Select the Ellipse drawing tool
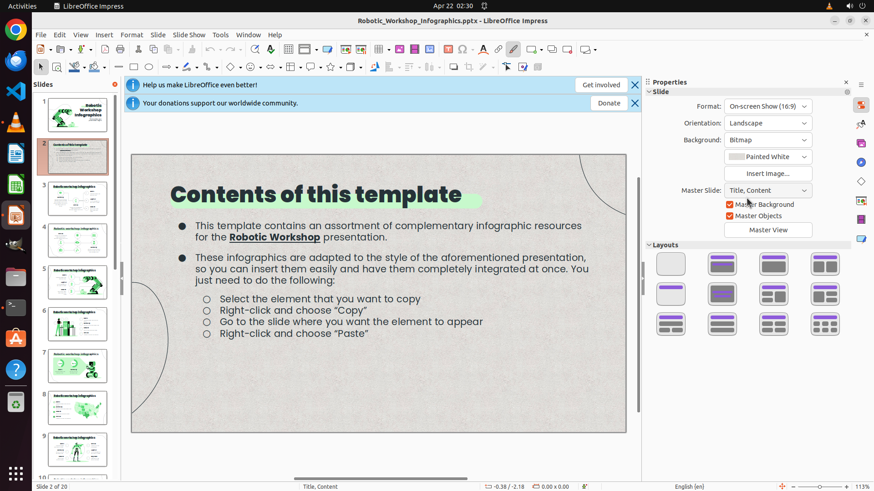Screen dimensions: 874x491 tap(149, 67)
